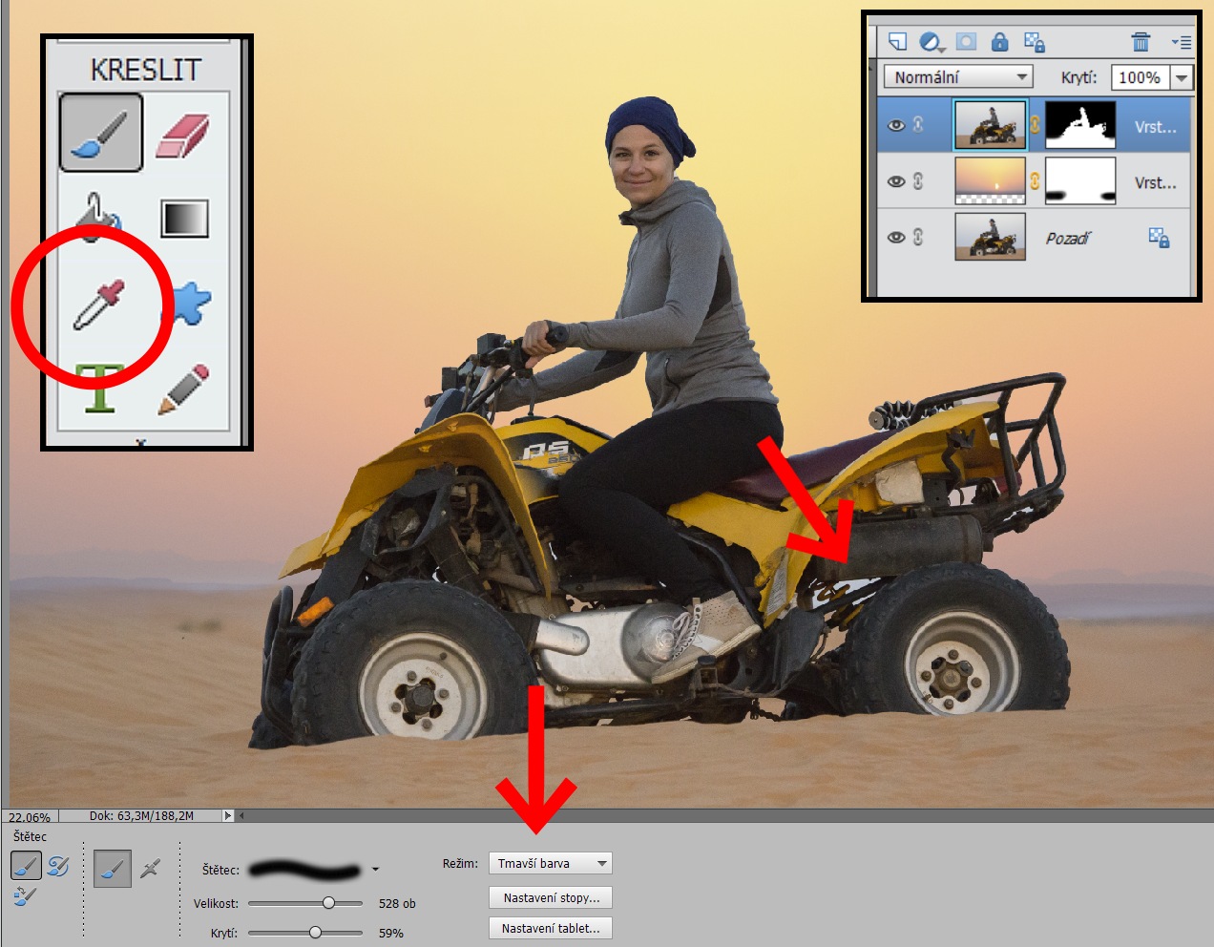Open the Režim dropdown showing Tmavší barva
This screenshot has height=947, width=1214.
(x=550, y=863)
